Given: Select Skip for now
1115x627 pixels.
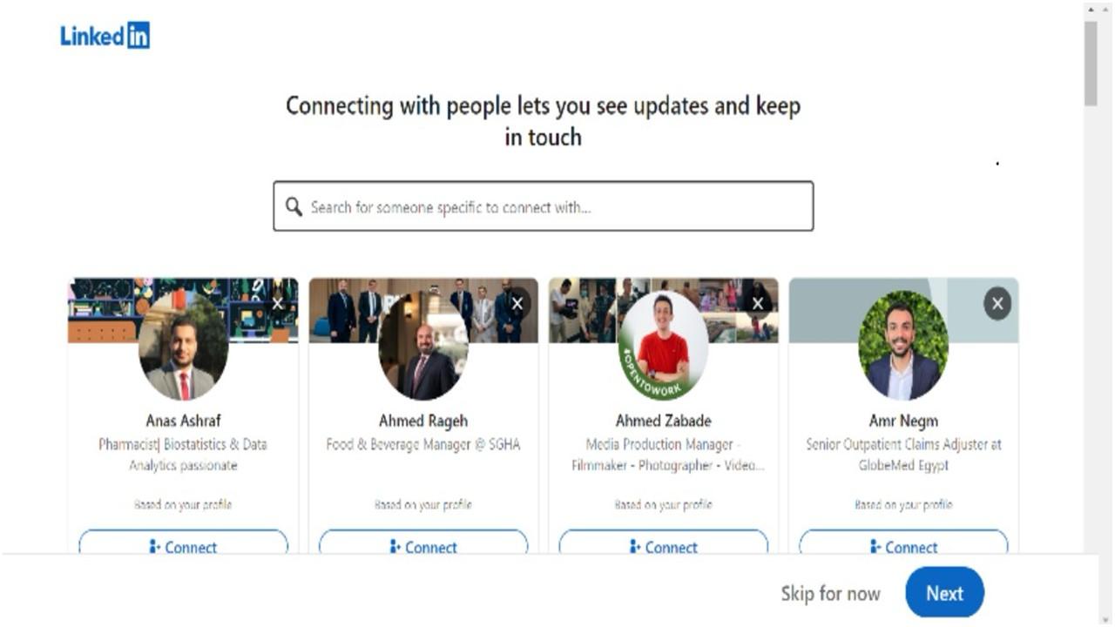Looking at the screenshot, I should point(830,594).
